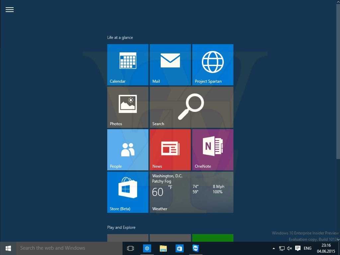Toggle the muted volume icon in tray
The image size is (340, 255).
[x=290, y=248]
